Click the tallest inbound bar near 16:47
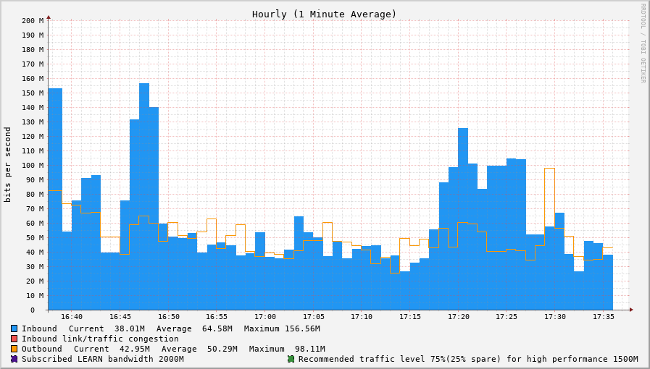650x369 pixels. pos(144,195)
